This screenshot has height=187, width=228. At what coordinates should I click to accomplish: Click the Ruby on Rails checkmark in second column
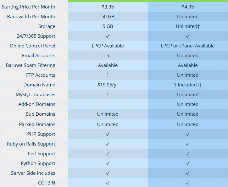(188, 144)
